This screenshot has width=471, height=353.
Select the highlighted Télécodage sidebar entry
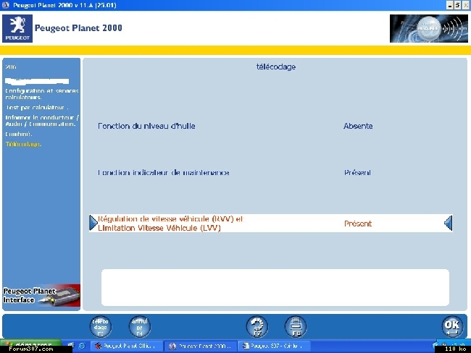(x=23, y=144)
